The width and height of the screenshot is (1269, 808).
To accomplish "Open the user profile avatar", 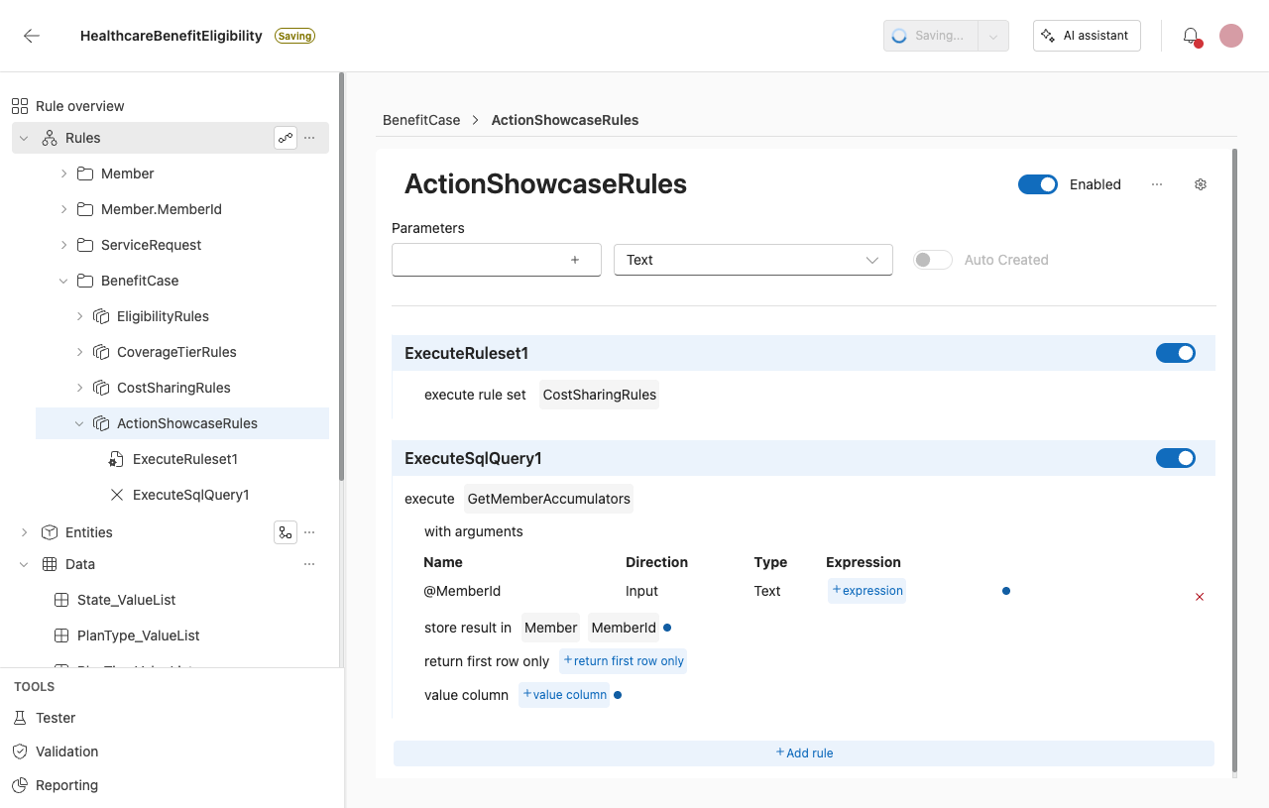I will pyautogui.click(x=1231, y=36).
